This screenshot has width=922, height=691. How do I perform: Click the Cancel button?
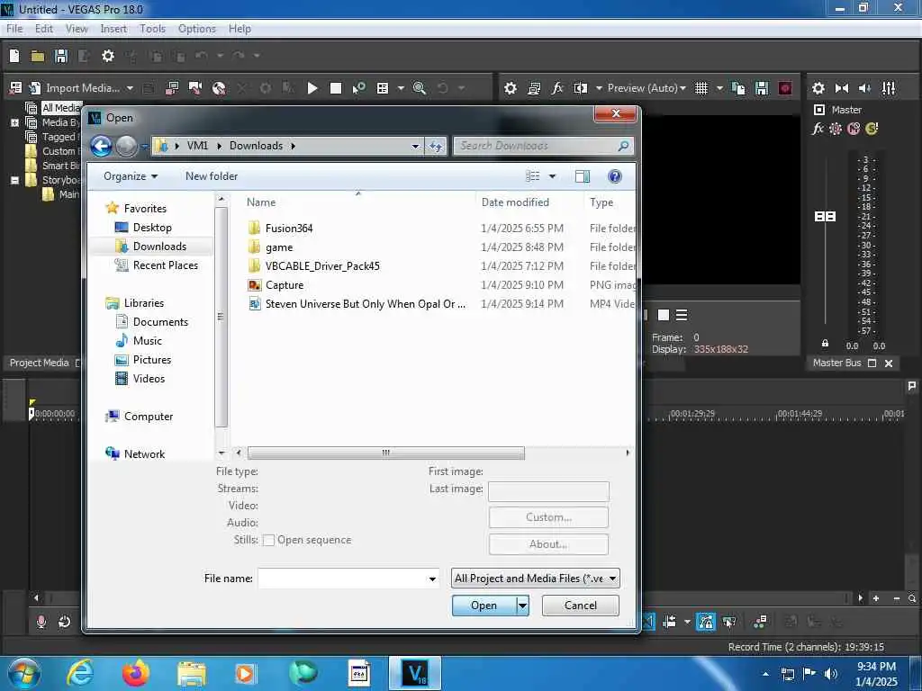tap(581, 606)
